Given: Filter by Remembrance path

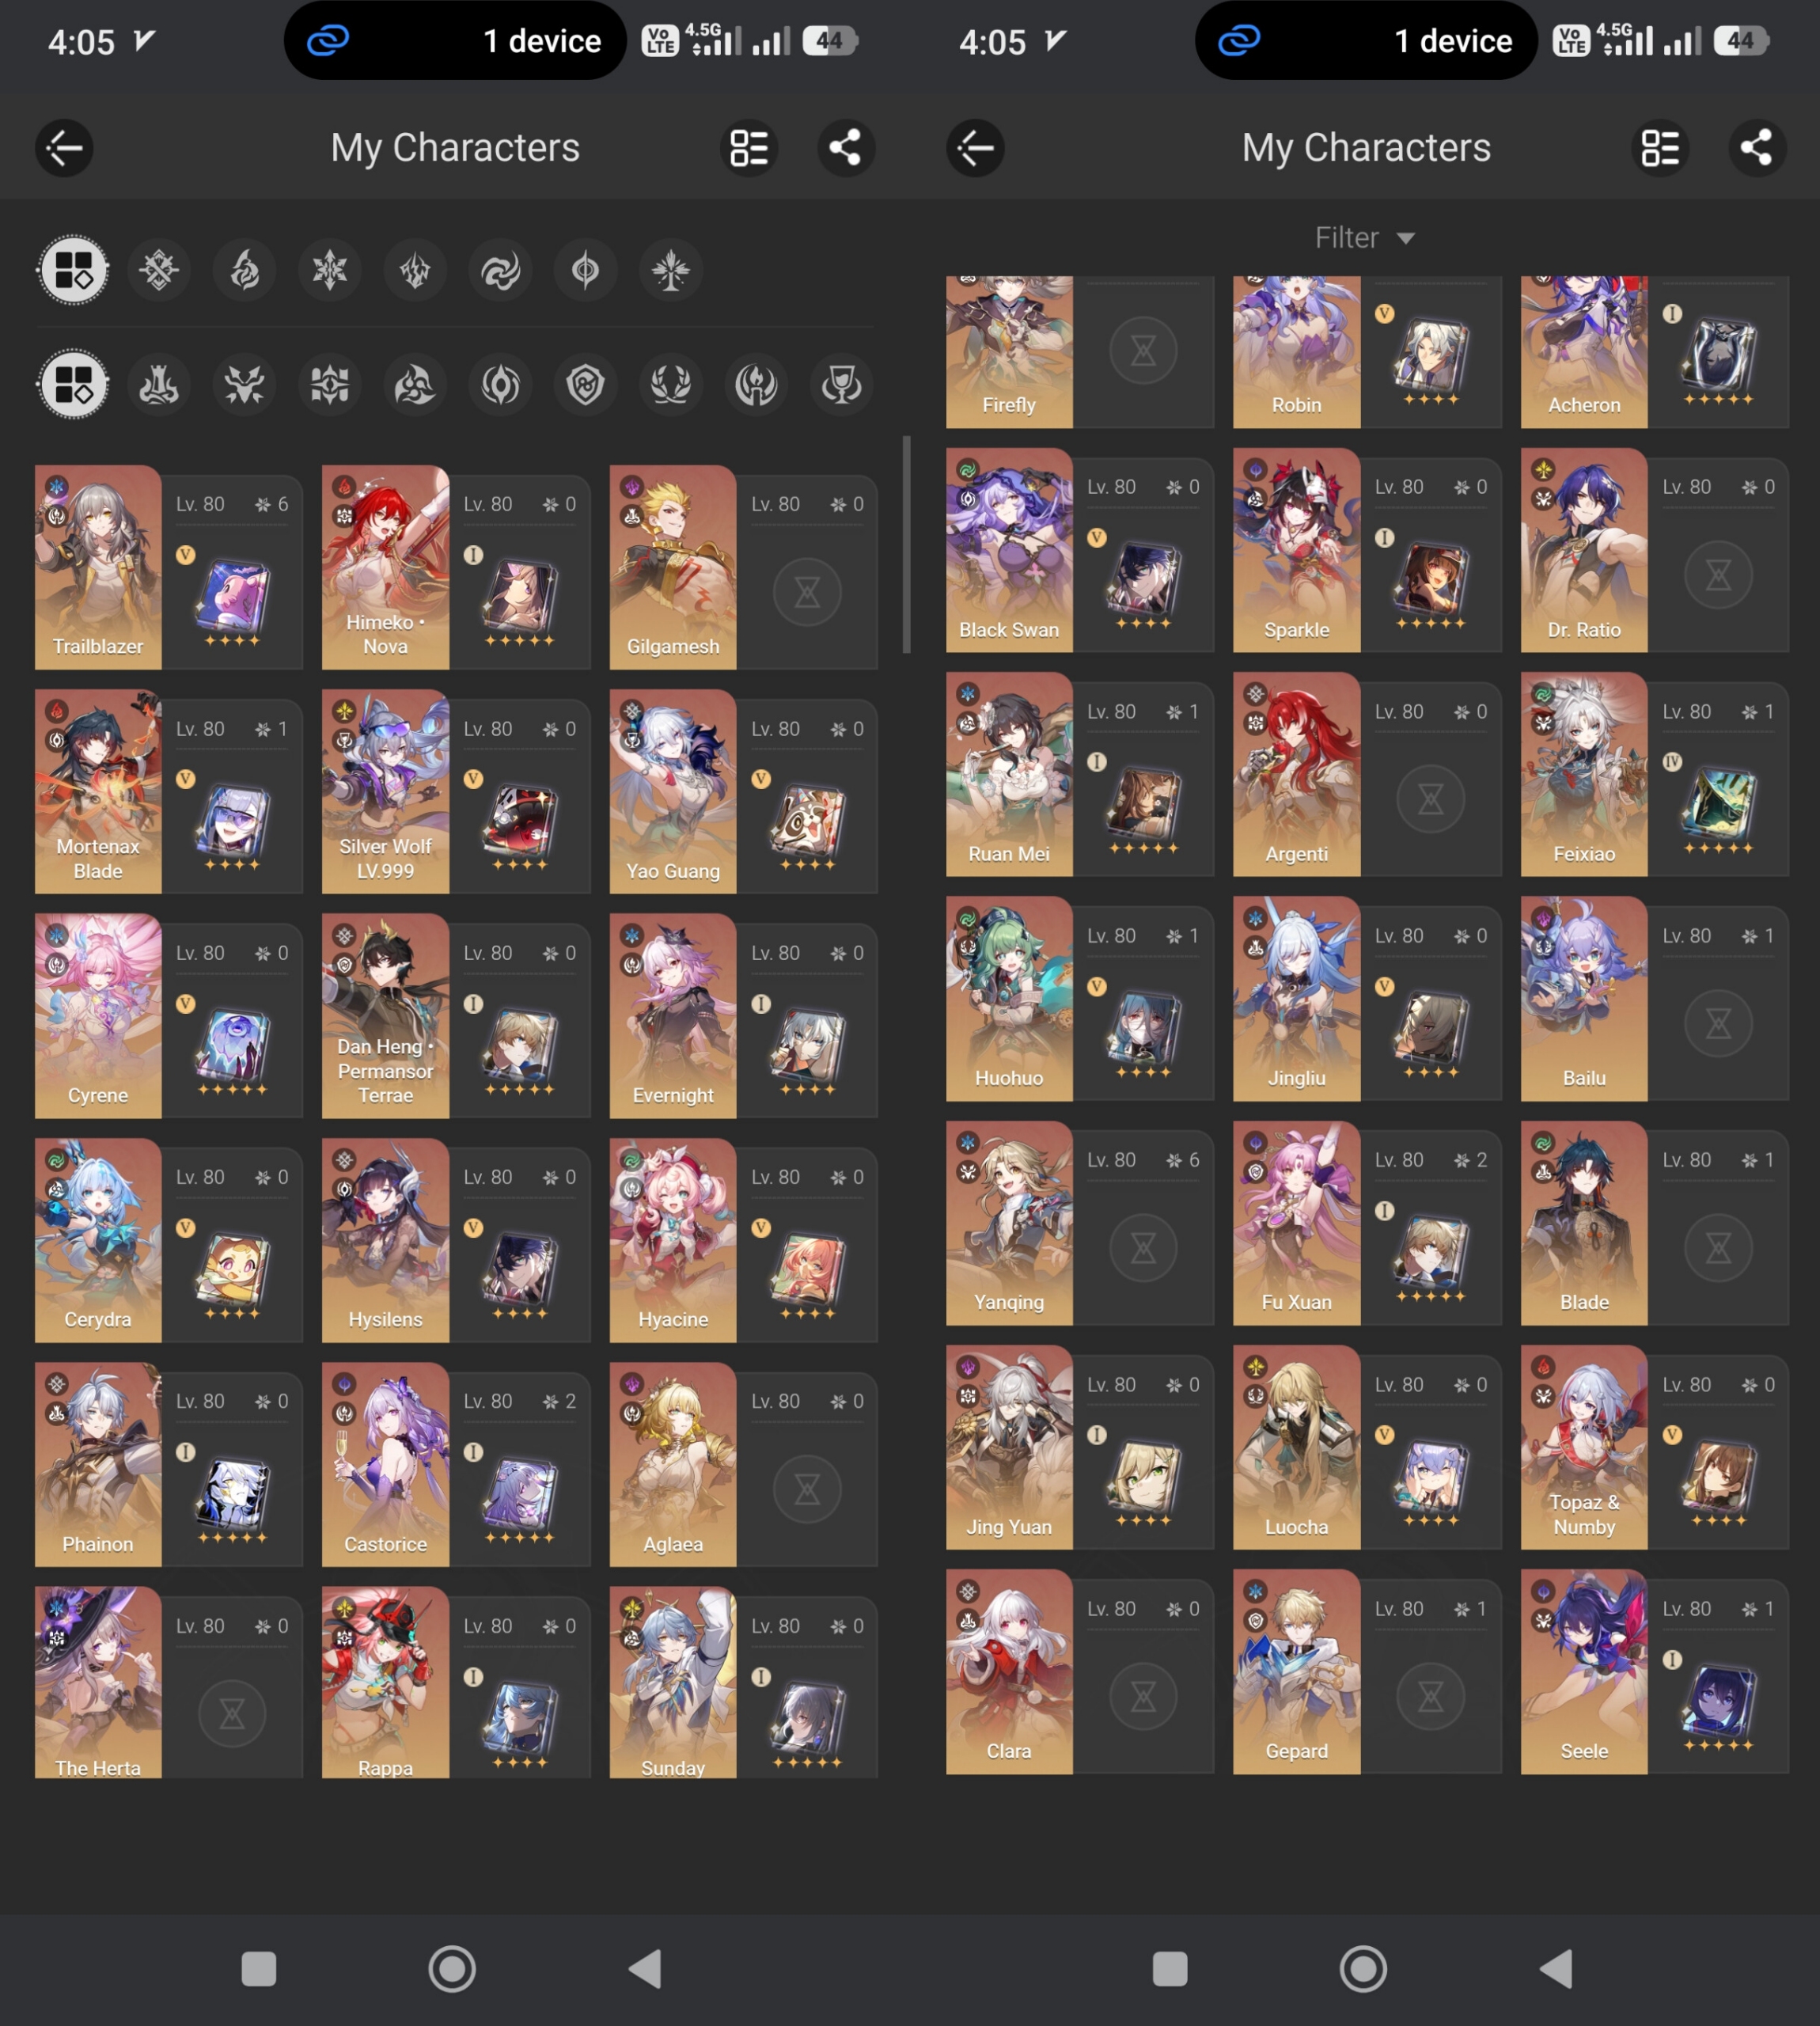Looking at the screenshot, I should [756, 384].
